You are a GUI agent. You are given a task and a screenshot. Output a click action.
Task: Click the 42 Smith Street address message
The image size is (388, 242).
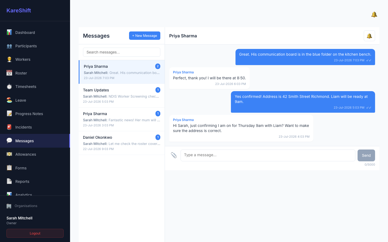click(303, 102)
